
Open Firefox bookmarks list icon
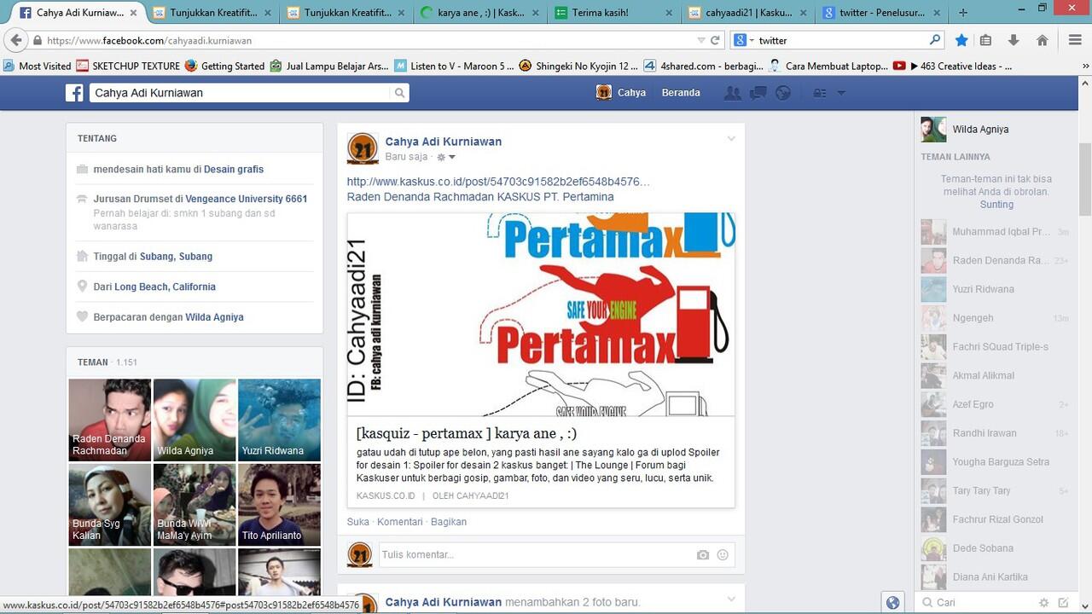coord(986,40)
